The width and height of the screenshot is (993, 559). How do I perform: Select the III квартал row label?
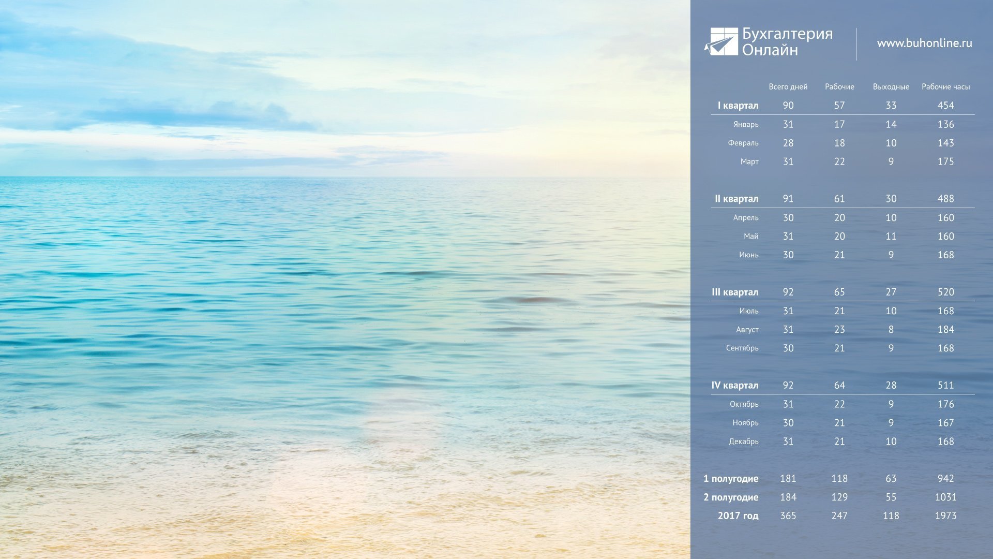coord(734,292)
